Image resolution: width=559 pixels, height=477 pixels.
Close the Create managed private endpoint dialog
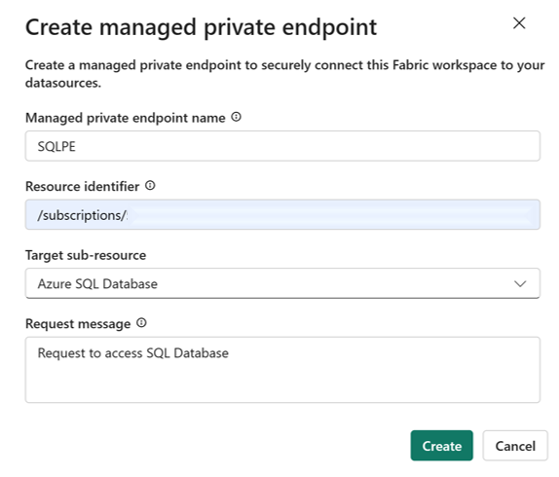point(519,23)
